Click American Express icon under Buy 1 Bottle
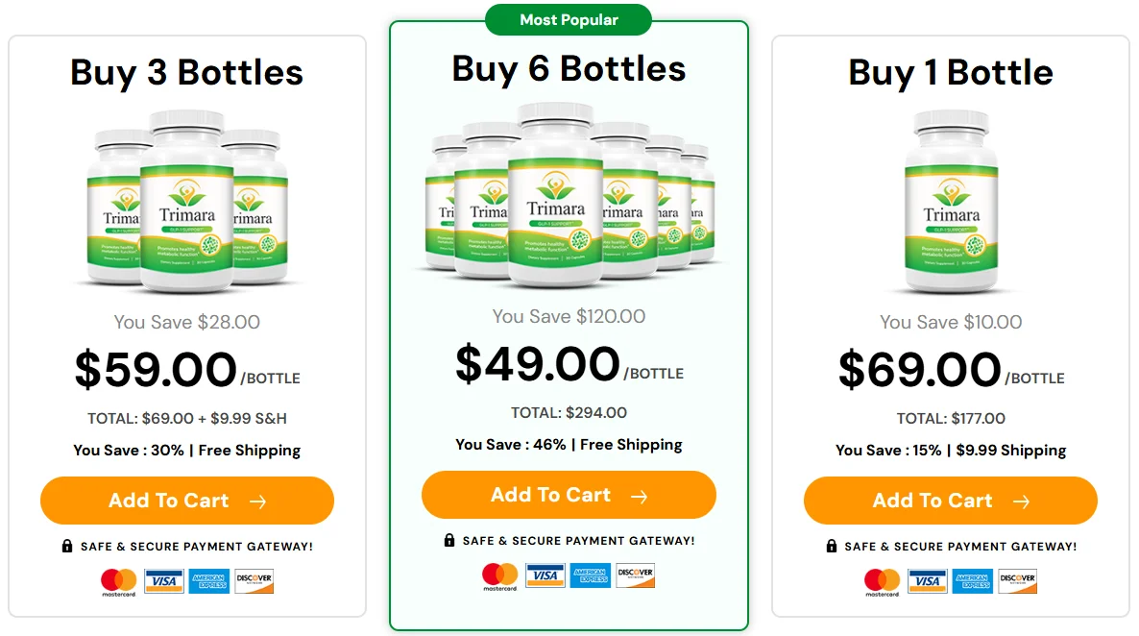Viewport: 1139px width, 636px height. click(x=974, y=581)
